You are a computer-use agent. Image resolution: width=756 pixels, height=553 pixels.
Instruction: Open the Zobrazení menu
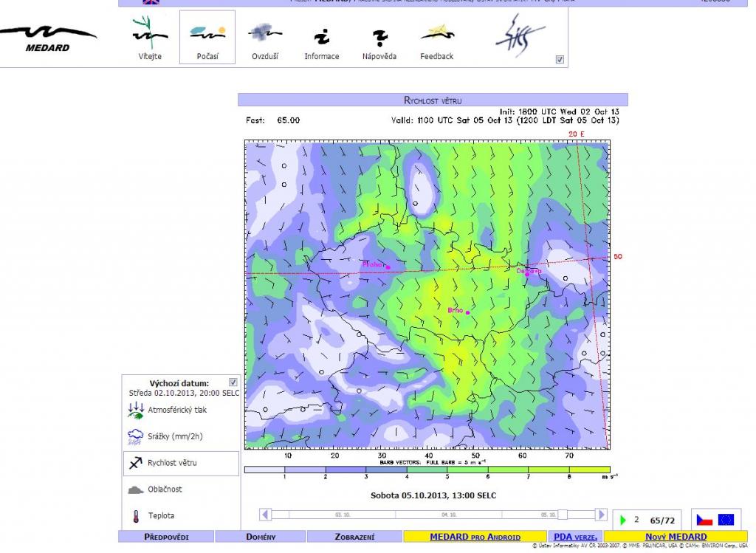(x=354, y=537)
